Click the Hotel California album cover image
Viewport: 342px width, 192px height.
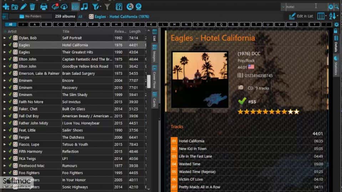coord(200,80)
